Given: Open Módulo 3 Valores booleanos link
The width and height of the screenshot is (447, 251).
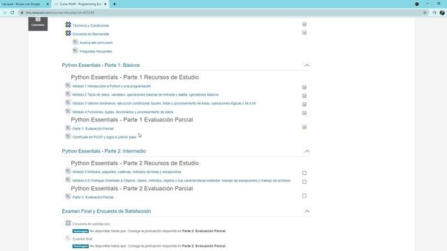Looking at the screenshot, I should 164,104.
